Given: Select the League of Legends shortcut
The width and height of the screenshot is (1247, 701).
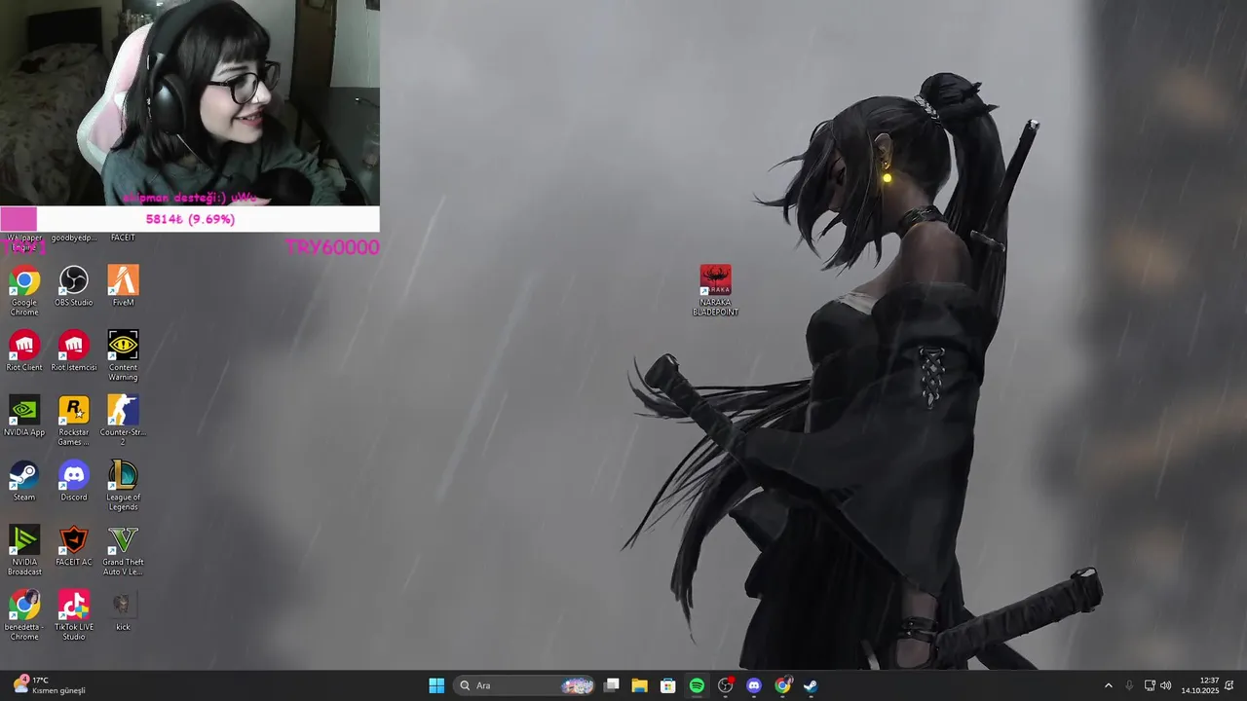Looking at the screenshot, I should pos(123,486).
